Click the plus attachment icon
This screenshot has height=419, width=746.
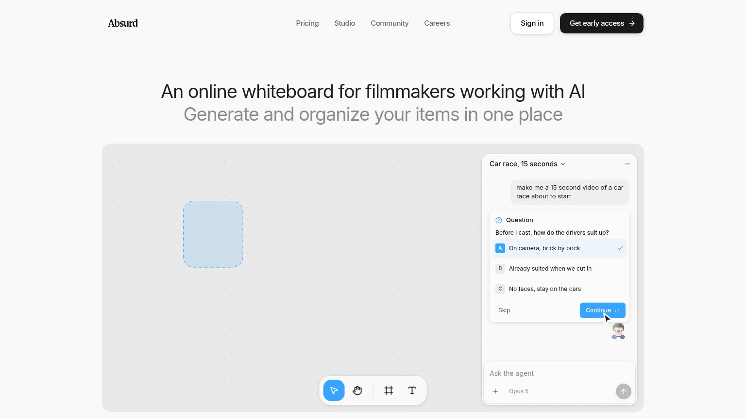pyautogui.click(x=495, y=391)
